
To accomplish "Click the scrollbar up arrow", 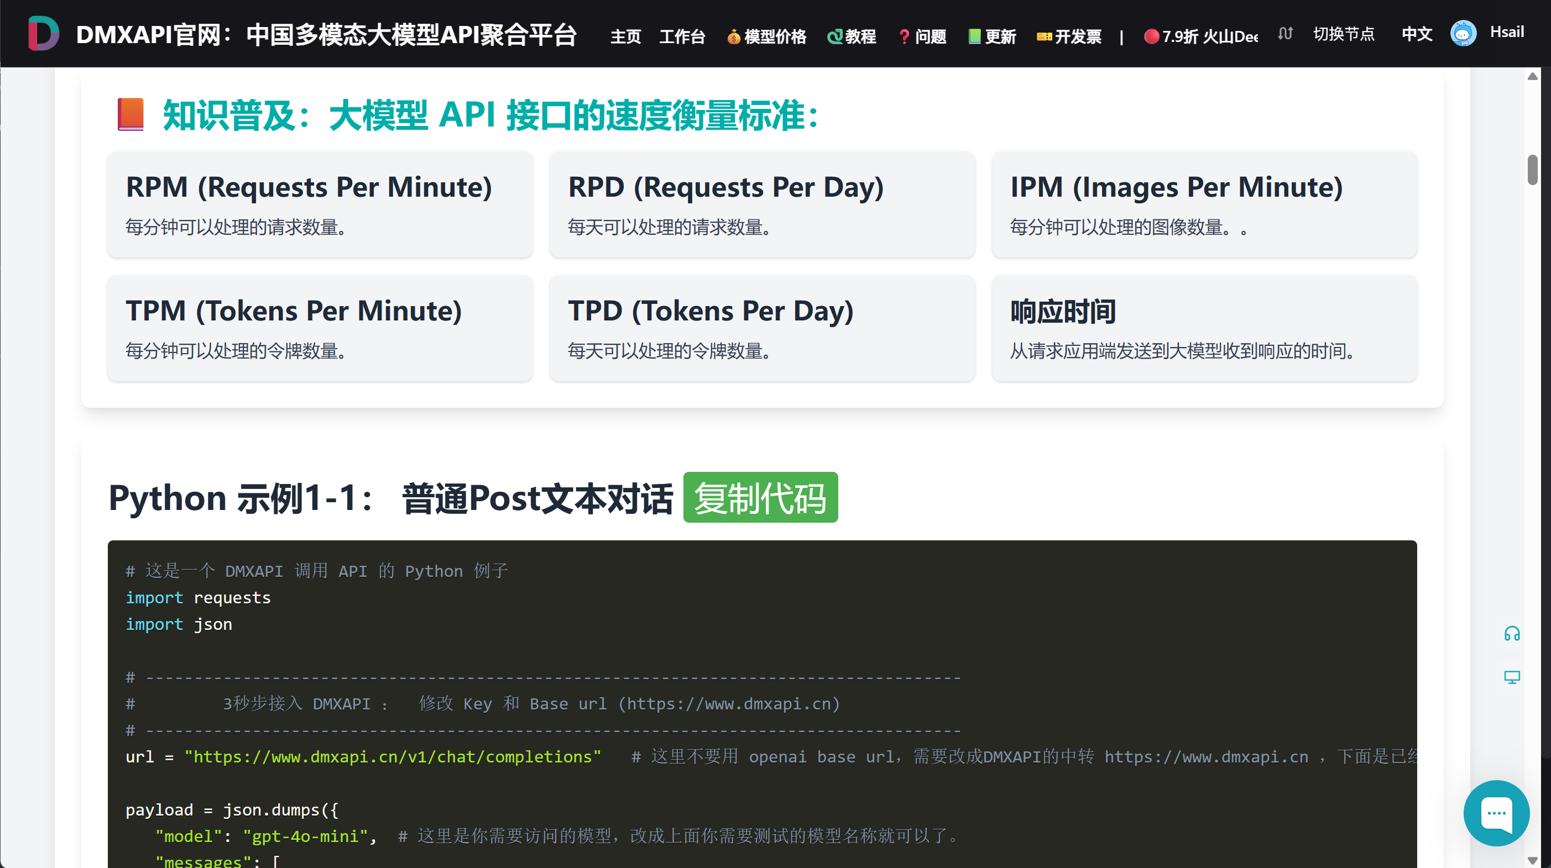I will [1532, 76].
